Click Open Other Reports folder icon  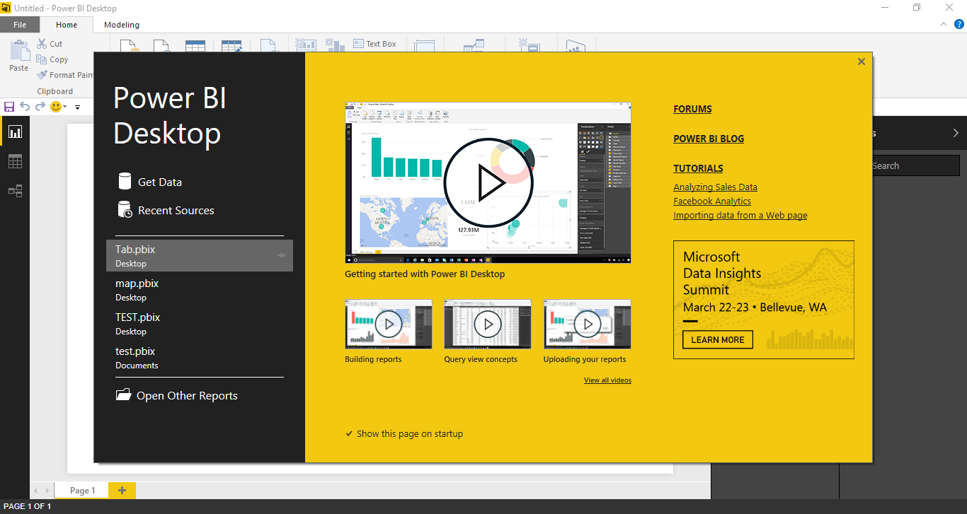coord(124,395)
